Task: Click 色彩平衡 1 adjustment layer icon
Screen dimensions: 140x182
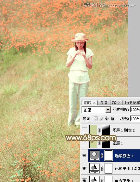Action: (95, 179)
